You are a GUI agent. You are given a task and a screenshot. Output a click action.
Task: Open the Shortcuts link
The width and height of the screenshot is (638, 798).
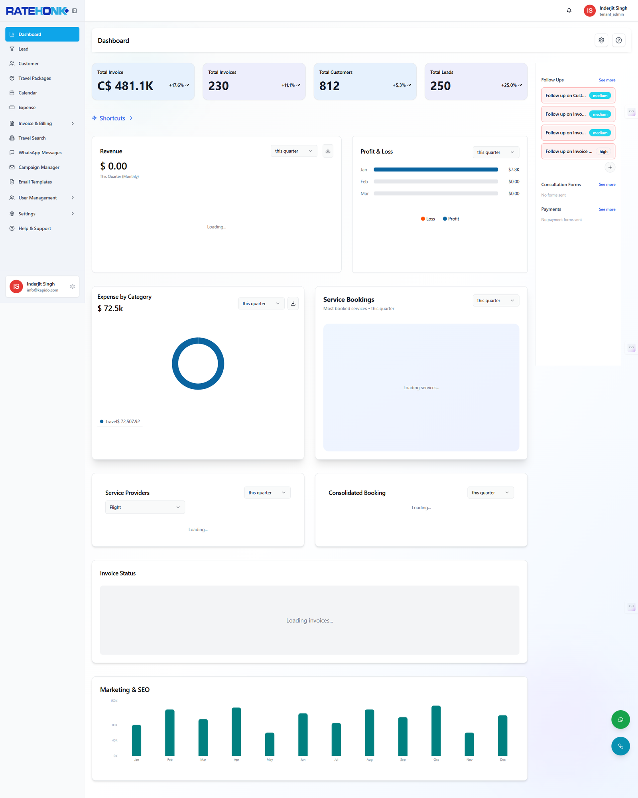coord(112,118)
